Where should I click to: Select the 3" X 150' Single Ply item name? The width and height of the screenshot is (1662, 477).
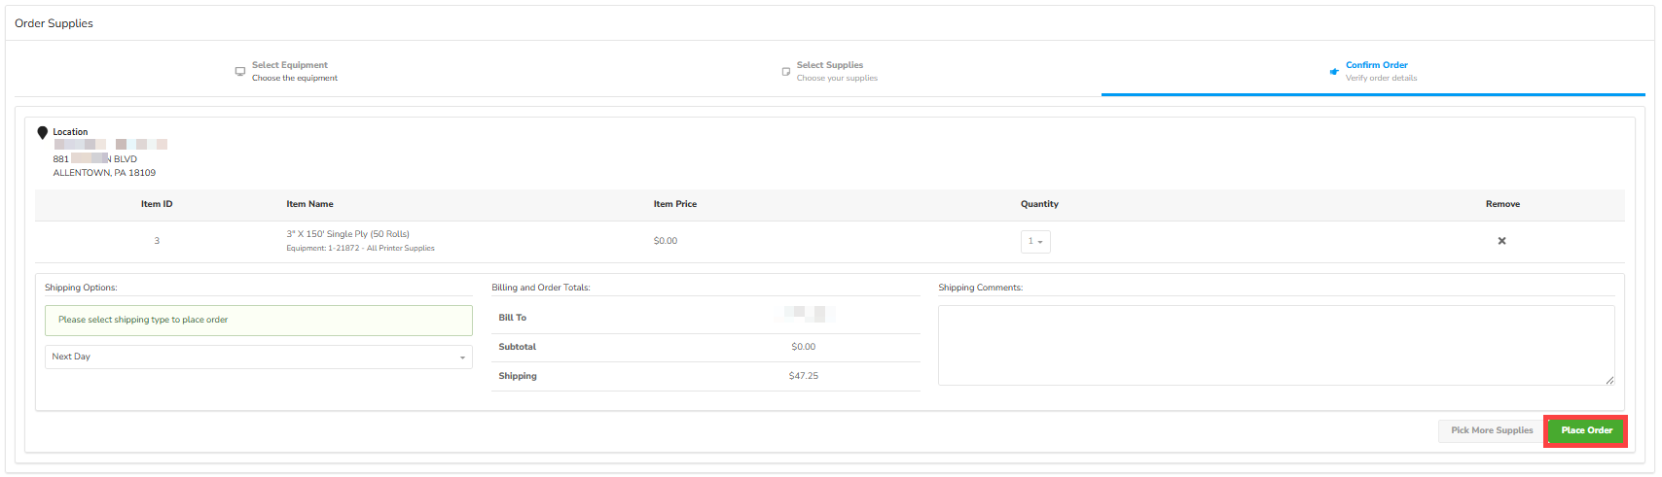click(x=347, y=234)
